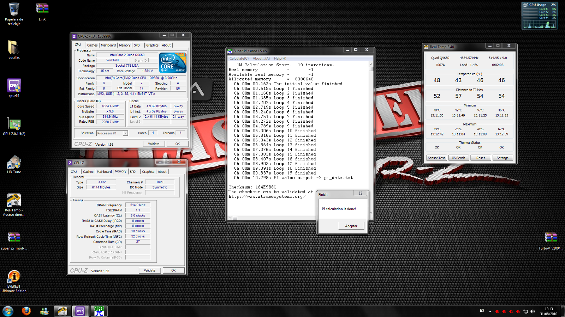Open the Windows Start orb
This screenshot has height=317, width=565.
click(8, 311)
